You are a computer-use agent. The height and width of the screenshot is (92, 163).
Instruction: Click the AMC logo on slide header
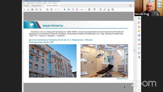[x=32, y=25]
